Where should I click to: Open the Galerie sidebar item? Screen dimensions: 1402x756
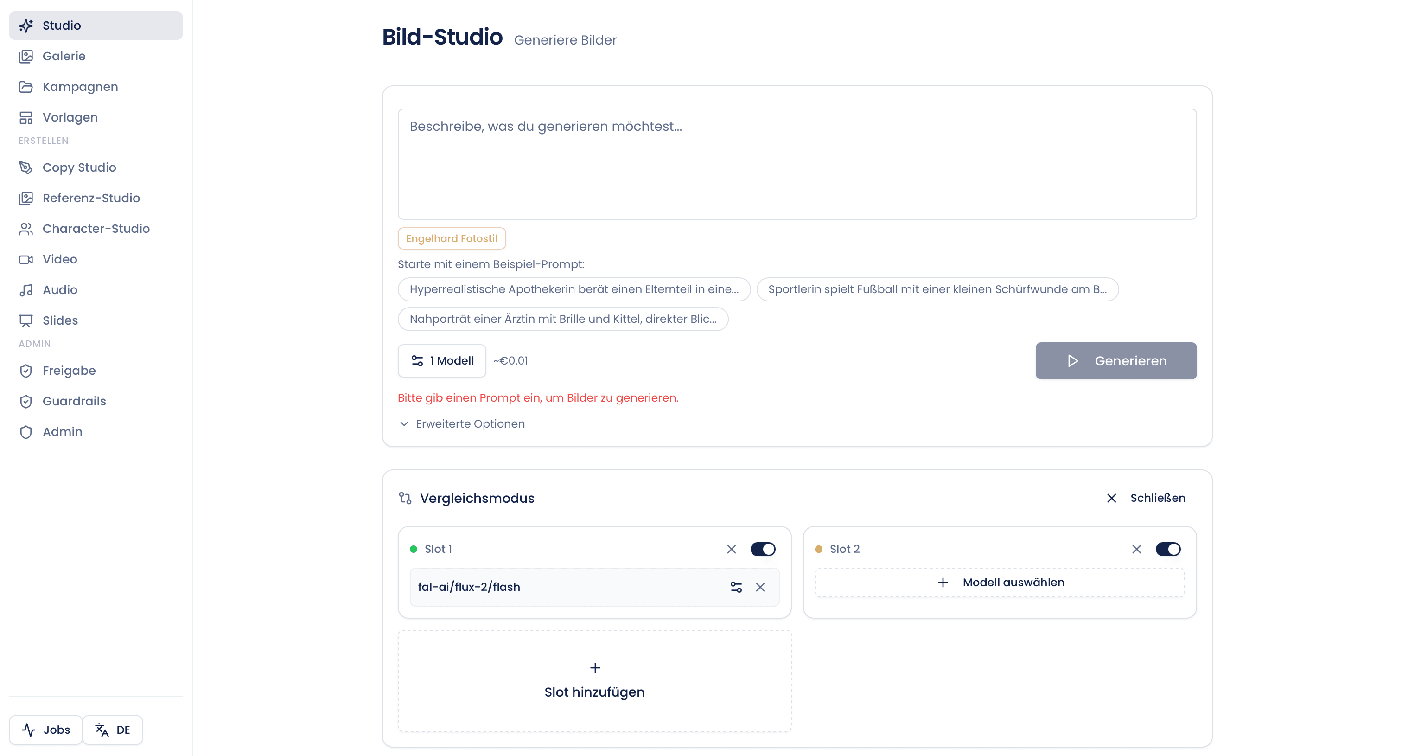[96, 56]
